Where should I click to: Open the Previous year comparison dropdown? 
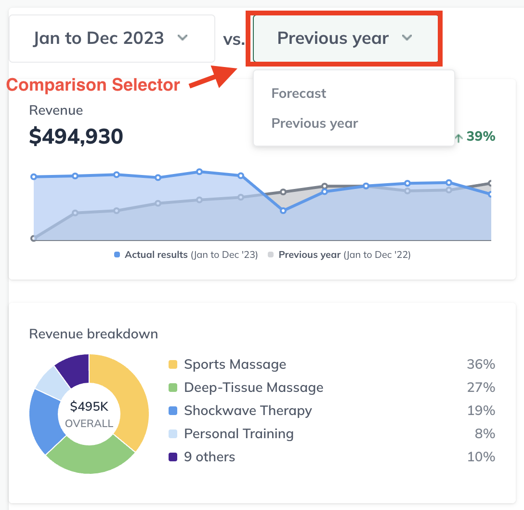click(344, 38)
